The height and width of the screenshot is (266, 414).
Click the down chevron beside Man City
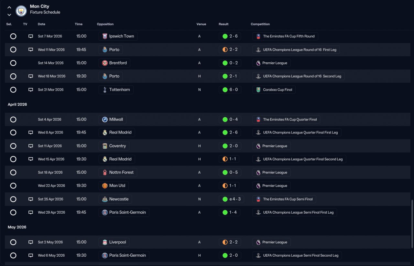[9, 15]
